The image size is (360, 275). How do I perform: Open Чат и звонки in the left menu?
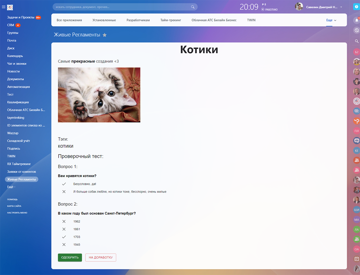(x=17, y=64)
